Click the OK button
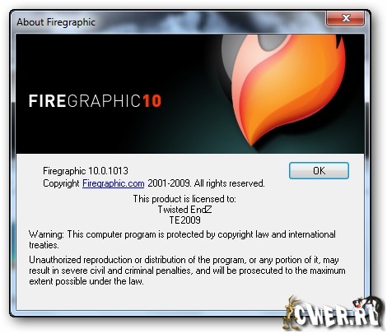387x333 pixels. (x=319, y=171)
